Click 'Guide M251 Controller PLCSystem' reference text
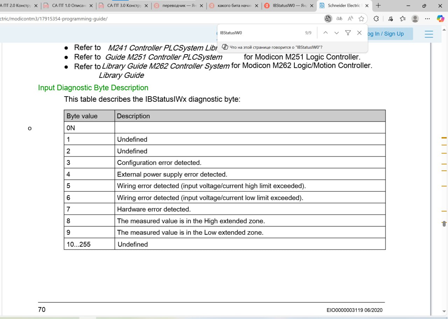448x319 pixels. point(164,57)
